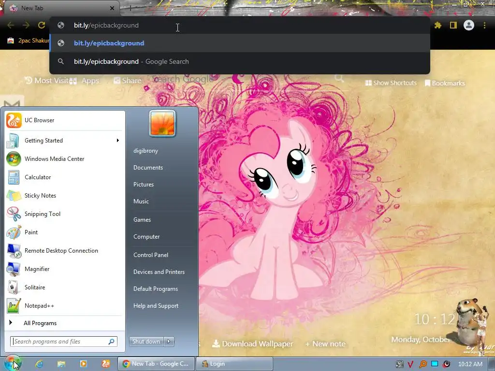Close the New Tab tab
Image resolution: width=495 pixels, height=371 pixels.
pyautogui.click(x=112, y=8)
